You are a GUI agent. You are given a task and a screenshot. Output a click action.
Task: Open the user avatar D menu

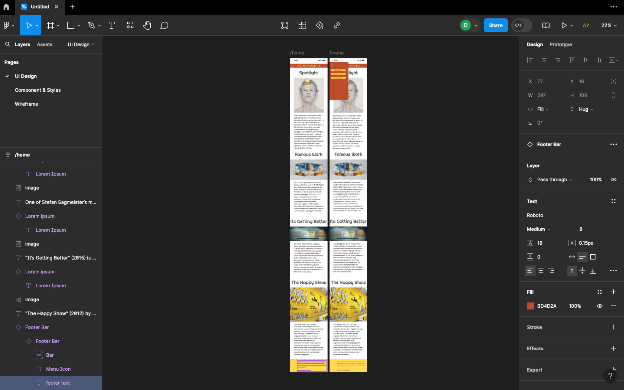pyautogui.click(x=469, y=25)
